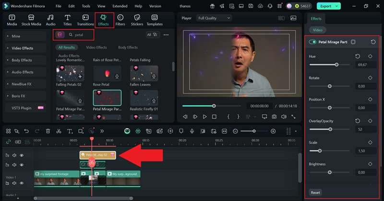Expand the NewBlue FX category
This screenshot has width=384, height=201.
(25, 84)
